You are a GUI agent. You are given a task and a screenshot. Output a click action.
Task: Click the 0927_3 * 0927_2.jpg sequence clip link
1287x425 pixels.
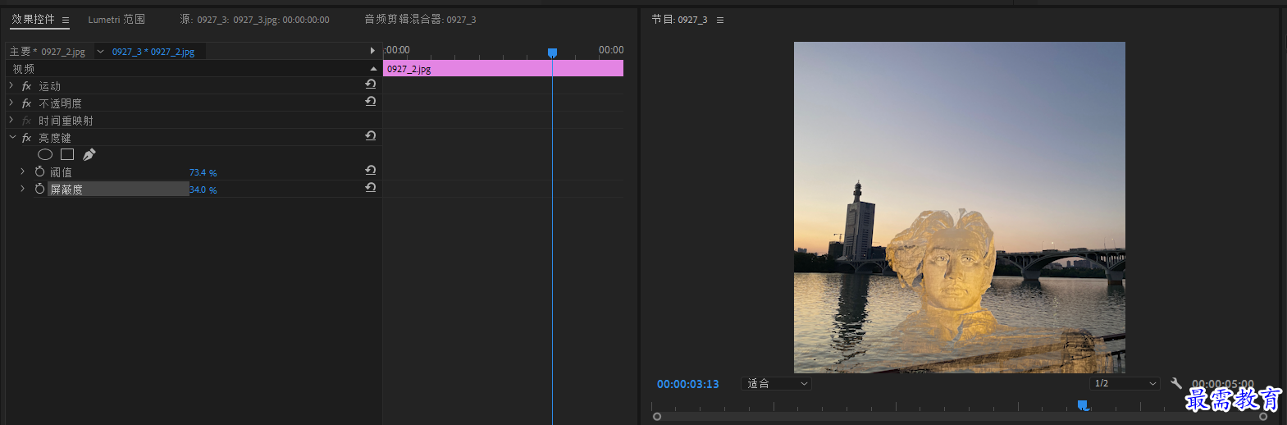point(153,52)
